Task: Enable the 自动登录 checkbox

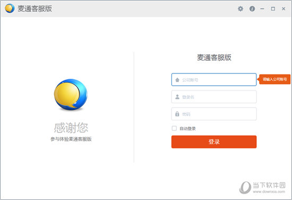Action: [174, 128]
